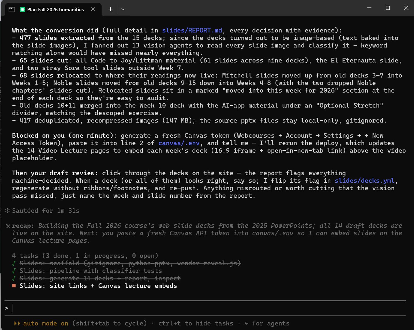The width and height of the screenshot is (414, 330).
Task: Open the canvas/.env file link
Action: [x=179, y=143]
